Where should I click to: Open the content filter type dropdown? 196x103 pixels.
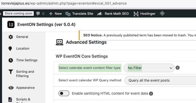[149, 68]
